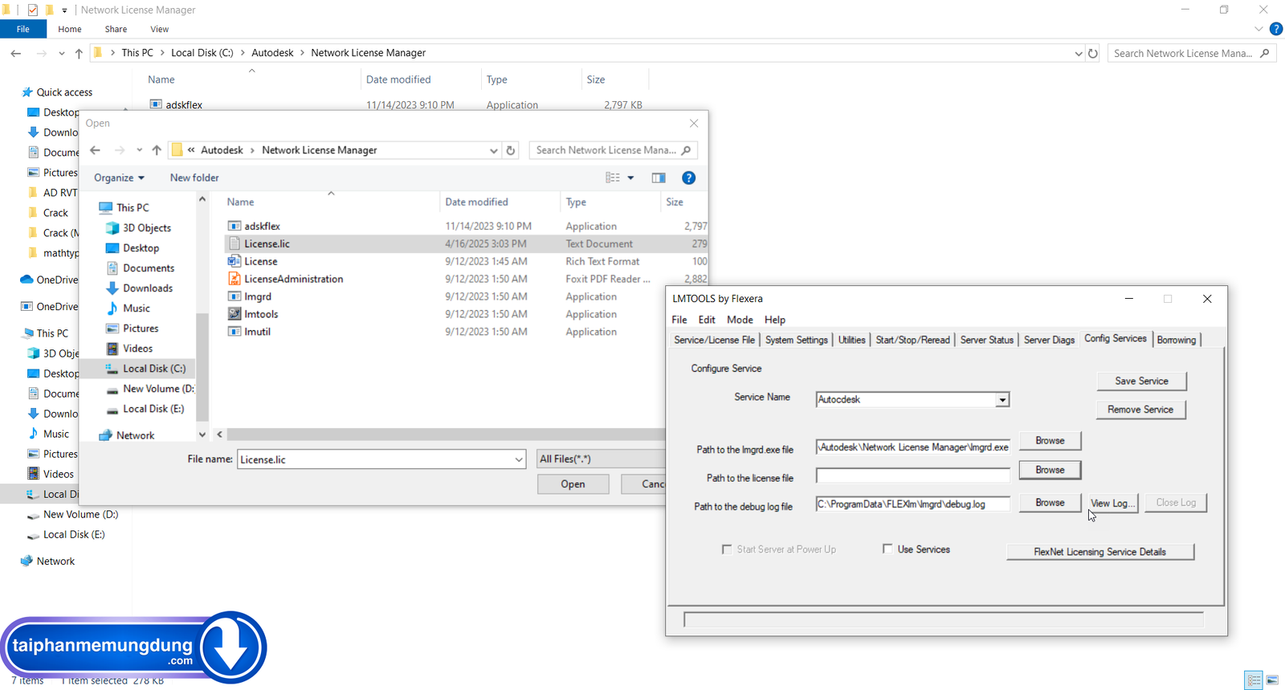Image resolution: width=1285 pixels, height=690 pixels.
Task: Click the Music icon in Open dialog tree
Action: tap(112, 308)
